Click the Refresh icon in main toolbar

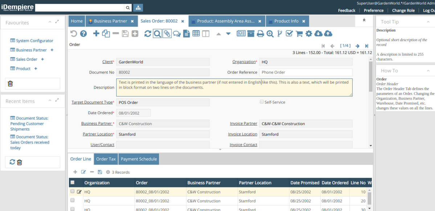click(148, 34)
